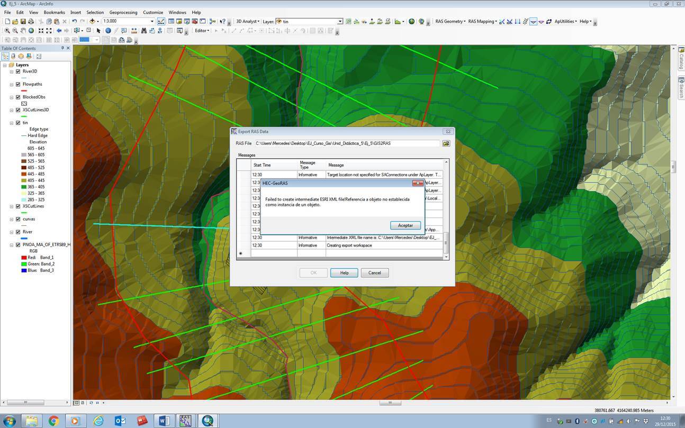
Task: Open Microsoft Word from the taskbar
Action: click(x=164, y=421)
